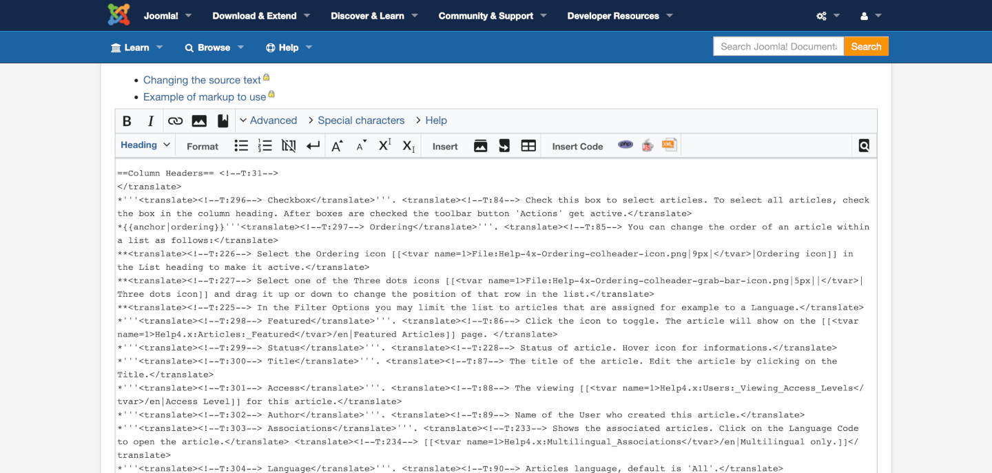Screen dimensions: 992x473
Task: Click the 'Featured' entry in wikitext
Action: pyautogui.click(x=289, y=321)
